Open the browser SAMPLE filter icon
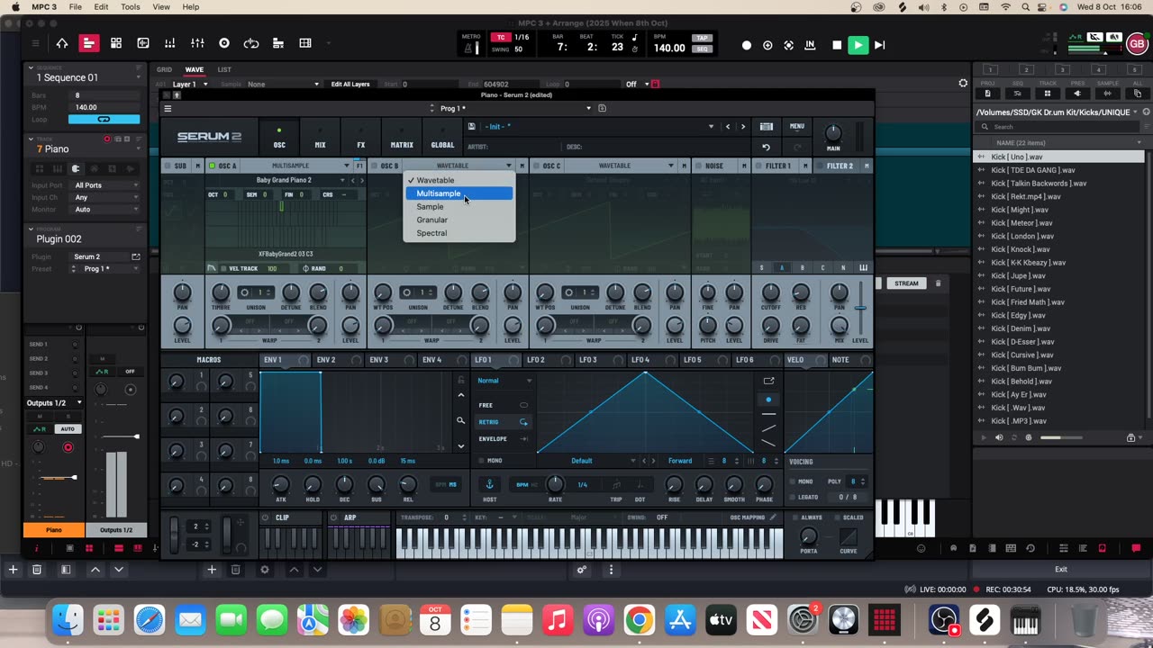 tap(1107, 94)
